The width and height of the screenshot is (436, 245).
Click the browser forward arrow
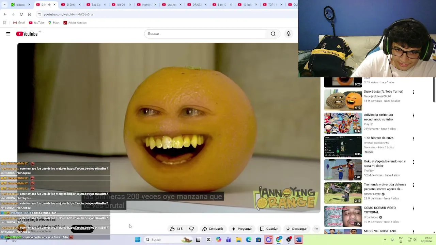pos(13,14)
